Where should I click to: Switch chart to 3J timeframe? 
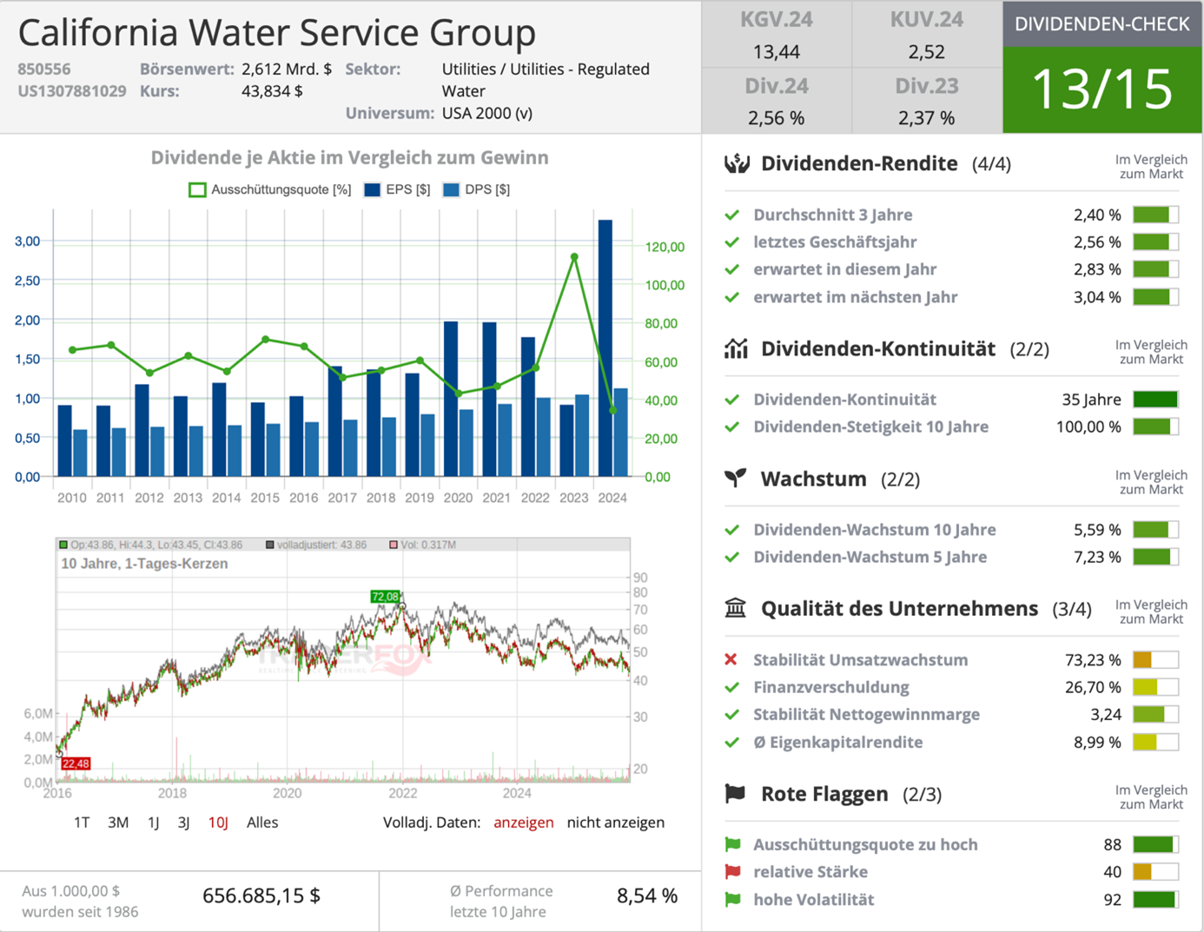click(x=183, y=823)
